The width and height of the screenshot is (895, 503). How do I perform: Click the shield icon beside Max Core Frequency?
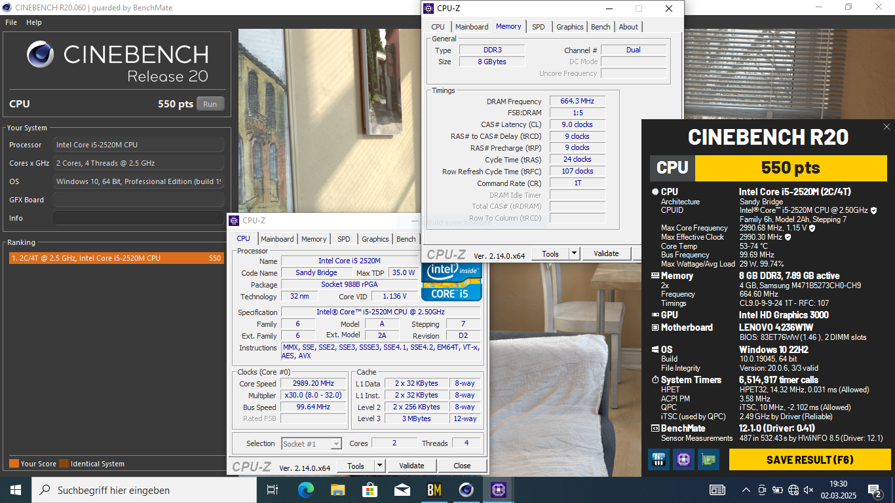[x=812, y=228]
